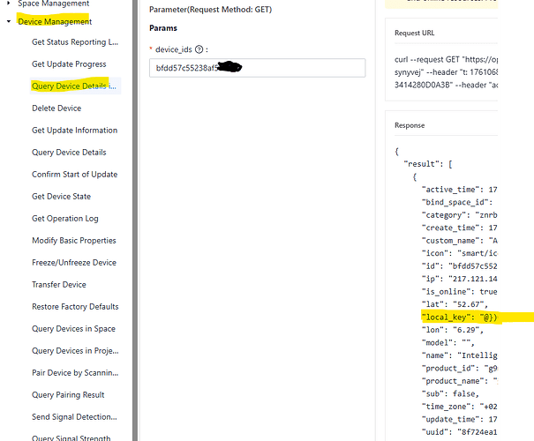This screenshot has width=534, height=441.
Task: Click the "custom_name" response line
Action: pos(460,241)
